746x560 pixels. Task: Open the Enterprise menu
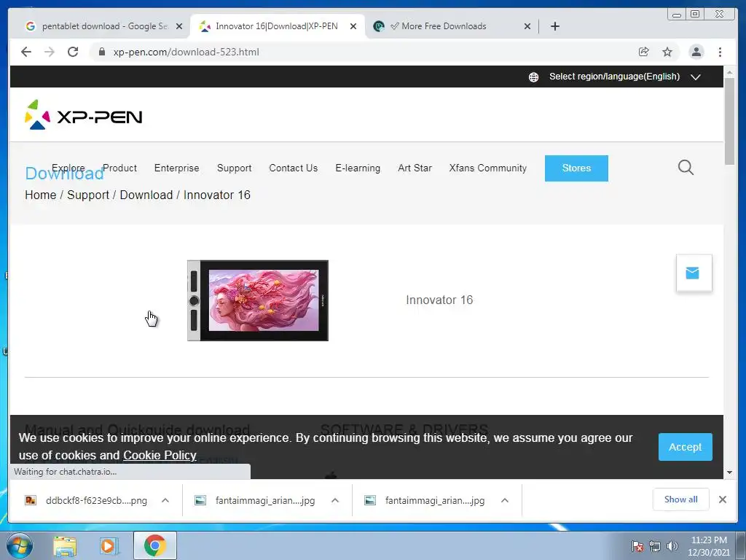pyautogui.click(x=176, y=168)
